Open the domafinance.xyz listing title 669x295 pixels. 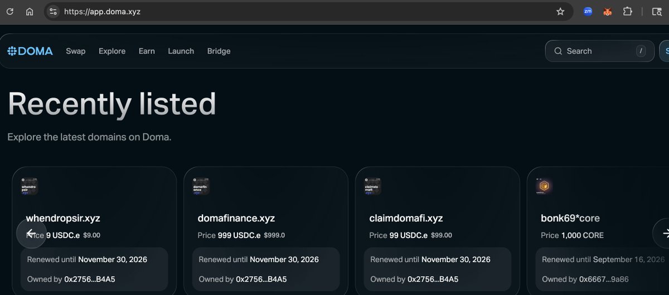point(236,218)
